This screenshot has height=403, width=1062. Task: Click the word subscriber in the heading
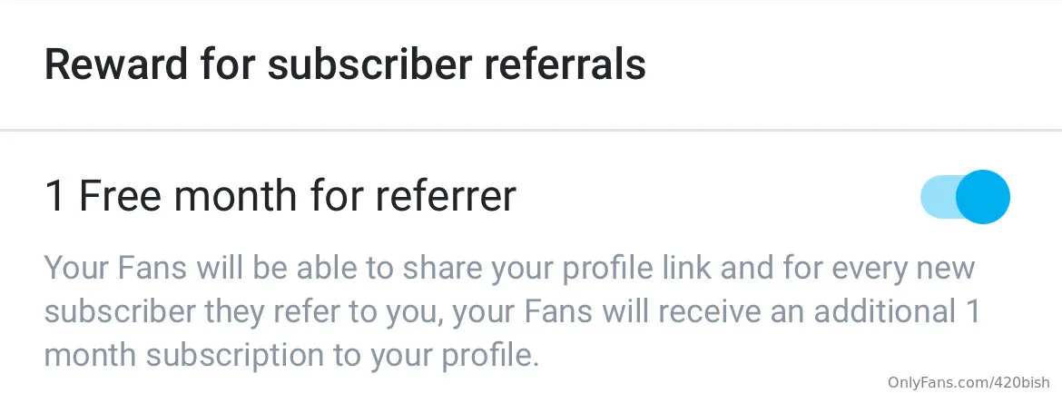coord(357,65)
